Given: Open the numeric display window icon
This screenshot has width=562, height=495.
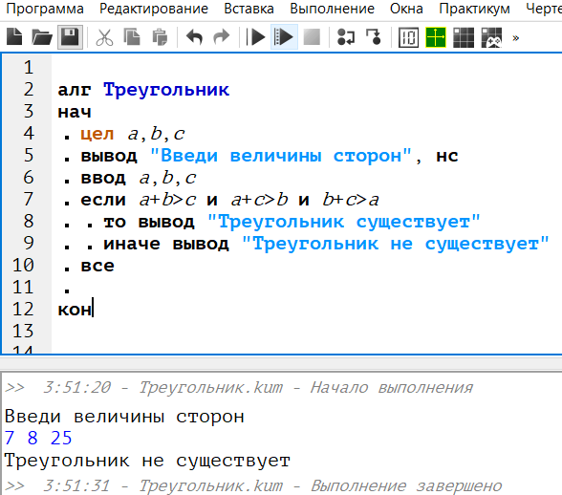Looking at the screenshot, I should coord(408,37).
